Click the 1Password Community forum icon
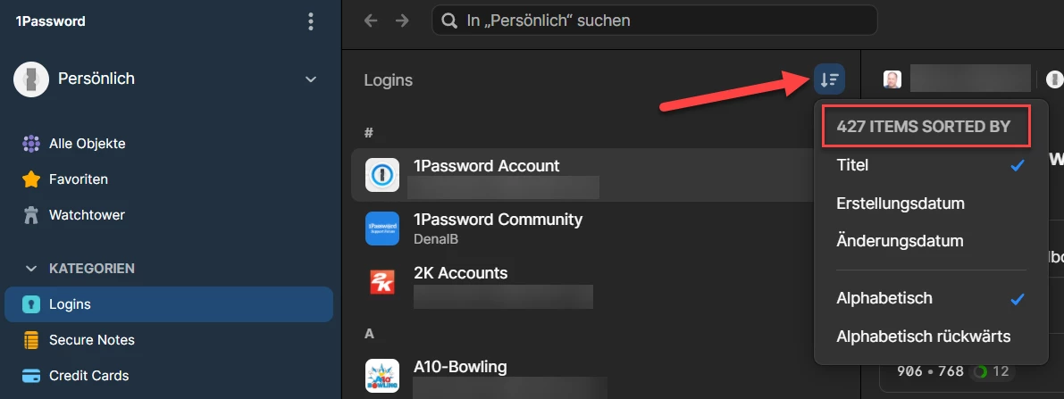The image size is (1064, 399). tap(382, 229)
